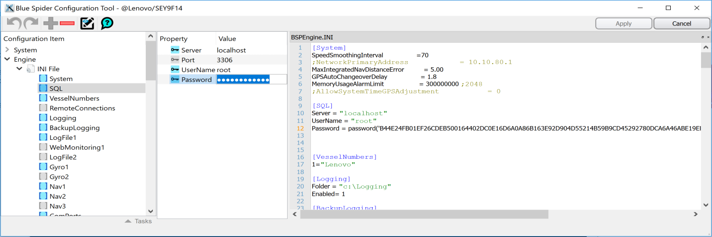Click the Configuration Item header
The width and height of the screenshot is (712, 237).
tap(34, 39)
